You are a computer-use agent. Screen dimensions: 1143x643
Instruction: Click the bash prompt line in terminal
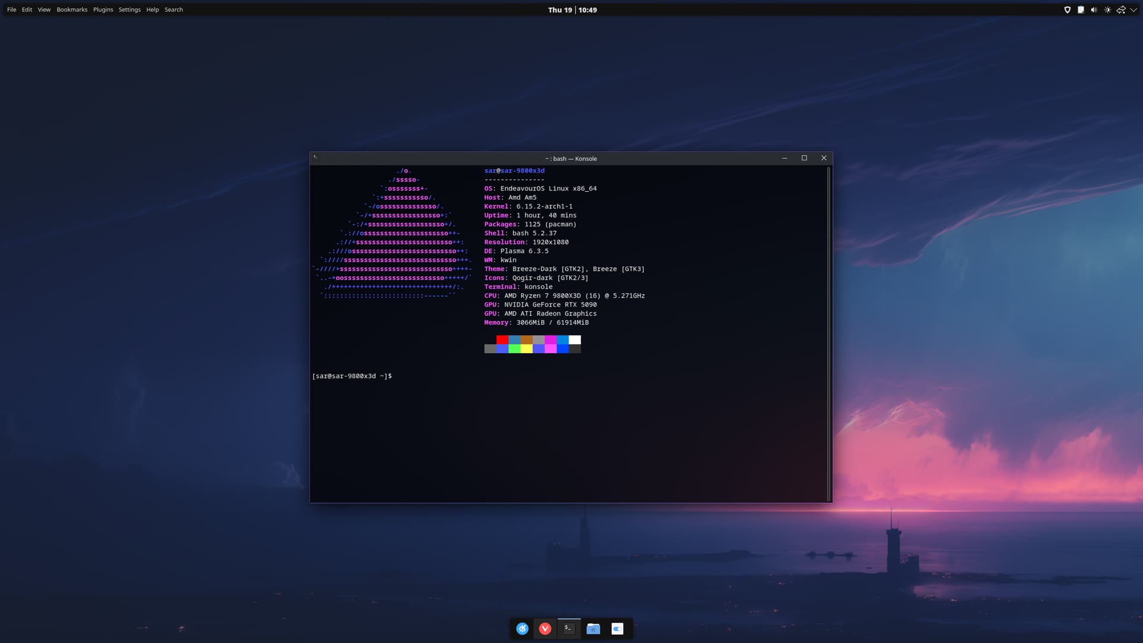[x=352, y=376]
